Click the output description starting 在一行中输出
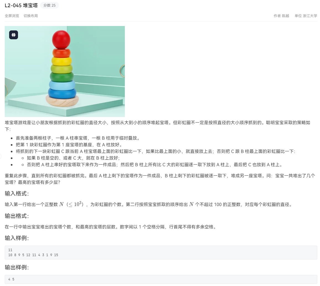Image resolution: width=320 pixels, height=286 pixels. [x=111, y=227]
